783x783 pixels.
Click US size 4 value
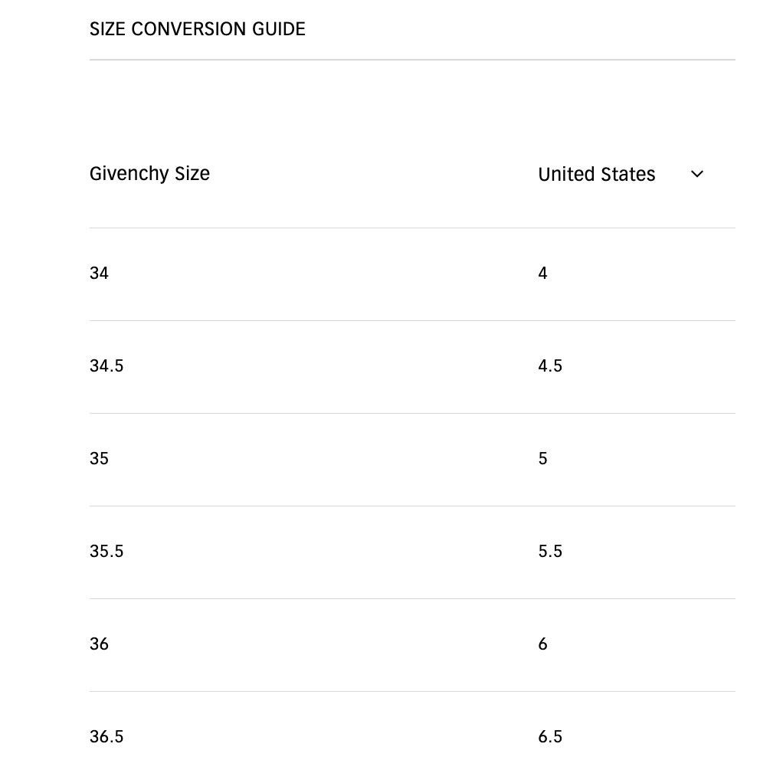[542, 274]
